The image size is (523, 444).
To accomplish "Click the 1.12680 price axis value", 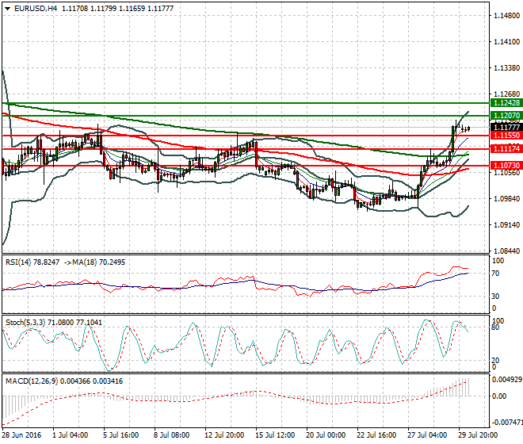I will point(506,94).
